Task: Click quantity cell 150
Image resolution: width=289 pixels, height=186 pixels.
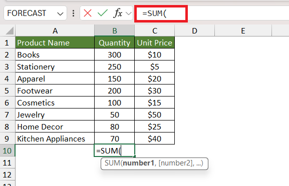Action: [x=115, y=78]
